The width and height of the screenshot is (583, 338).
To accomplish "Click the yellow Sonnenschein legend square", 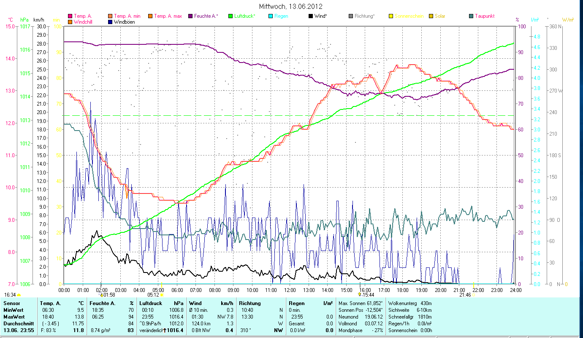I will pyautogui.click(x=391, y=16).
